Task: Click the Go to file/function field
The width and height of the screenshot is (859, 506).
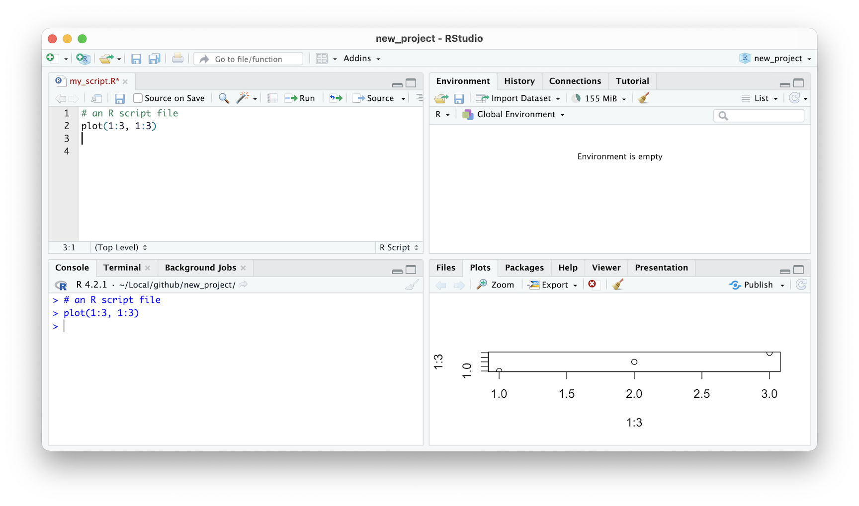Action: tap(249, 59)
